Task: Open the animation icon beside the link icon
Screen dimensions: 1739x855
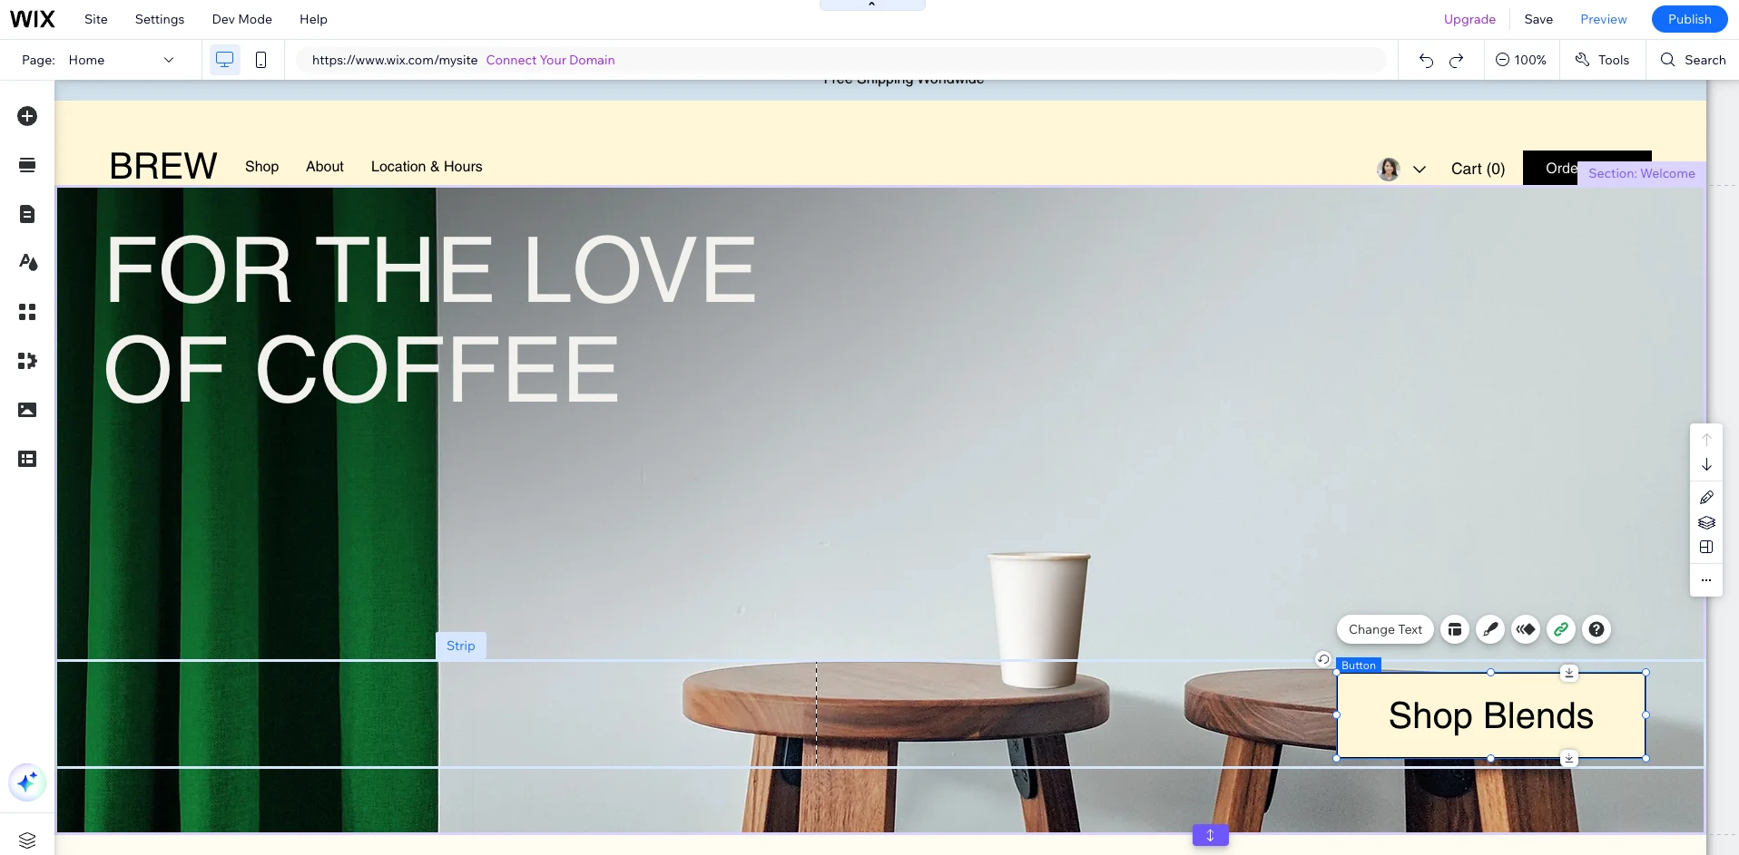Action: click(x=1527, y=629)
